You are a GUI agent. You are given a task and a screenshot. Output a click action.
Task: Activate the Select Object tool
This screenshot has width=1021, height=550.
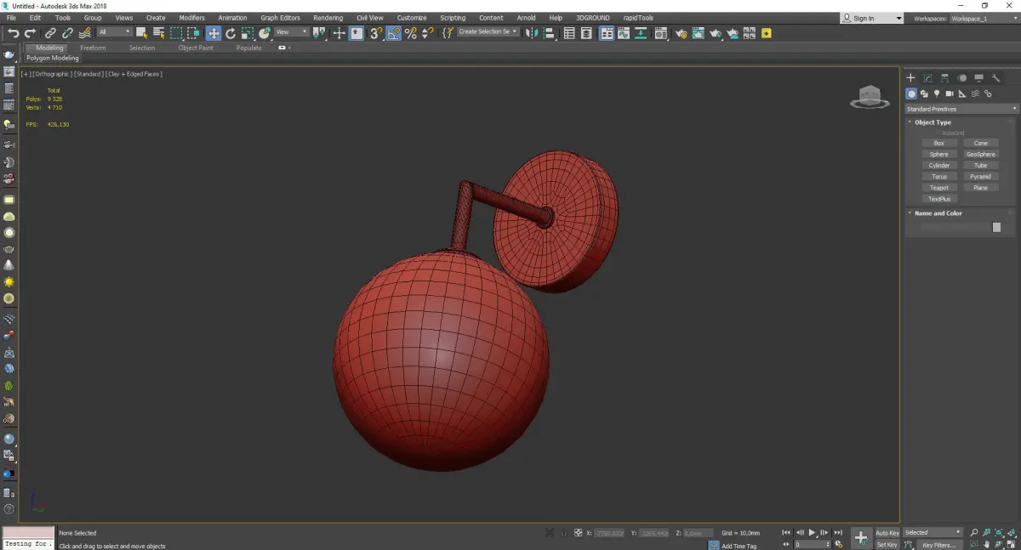(141, 33)
